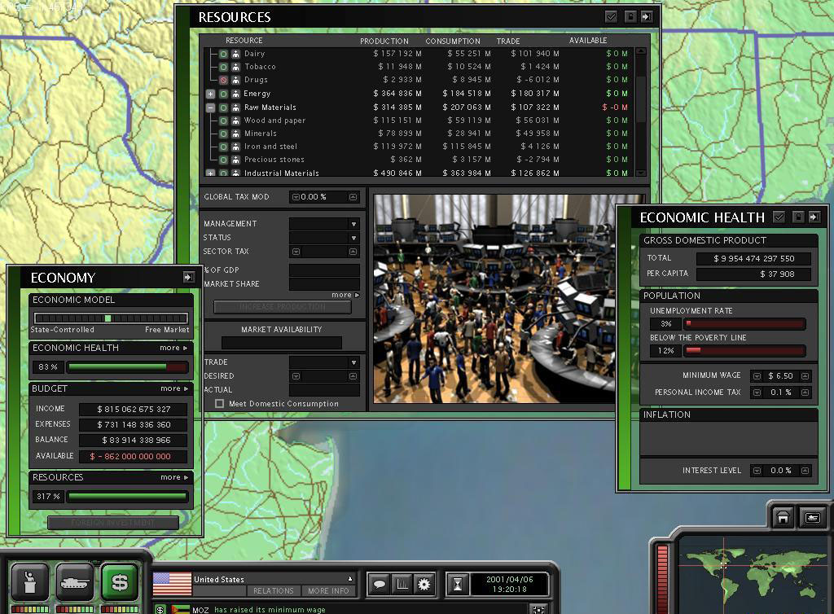Toggle the lock icon on Resources window
This screenshot has height=614, width=834.
pos(630,16)
